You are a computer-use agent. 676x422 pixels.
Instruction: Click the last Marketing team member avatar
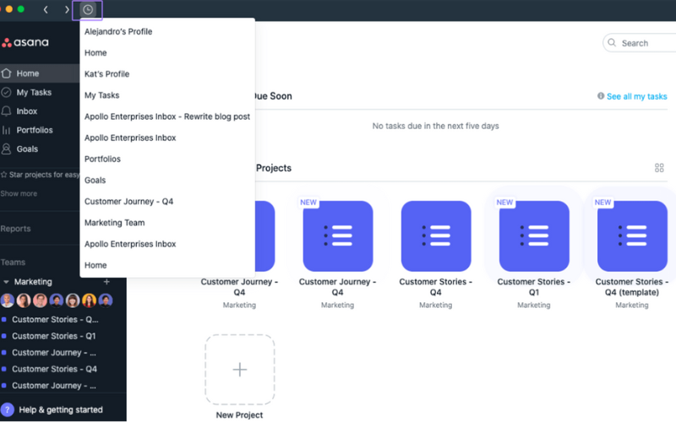coord(106,300)
